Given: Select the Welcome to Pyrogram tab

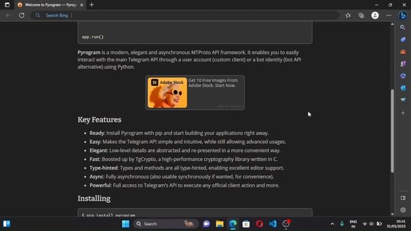Looking at the screenshot, I should [x=50, y=4].
